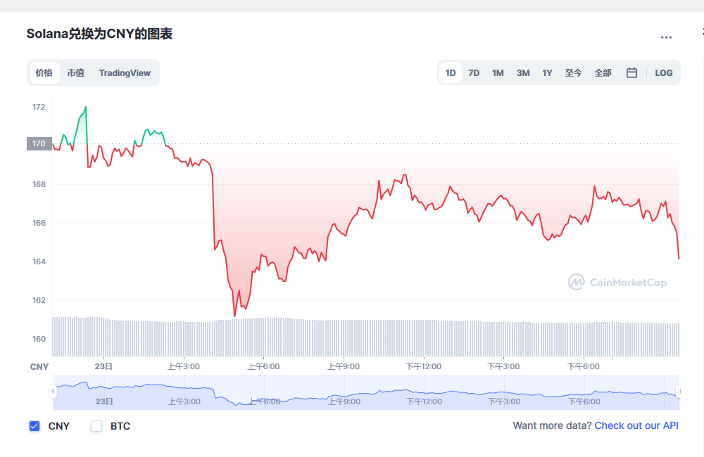The height and width of the screenshot is (457, 704).
Task: Click the 下午6:00 main x-axis label
Action: 584,366
